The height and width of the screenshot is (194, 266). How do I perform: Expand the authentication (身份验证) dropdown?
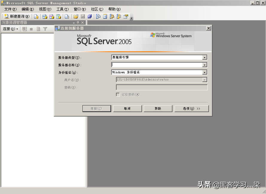205,72
